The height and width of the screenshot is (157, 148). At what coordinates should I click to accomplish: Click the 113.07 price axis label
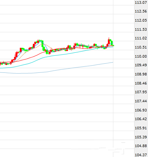point(141,2)
